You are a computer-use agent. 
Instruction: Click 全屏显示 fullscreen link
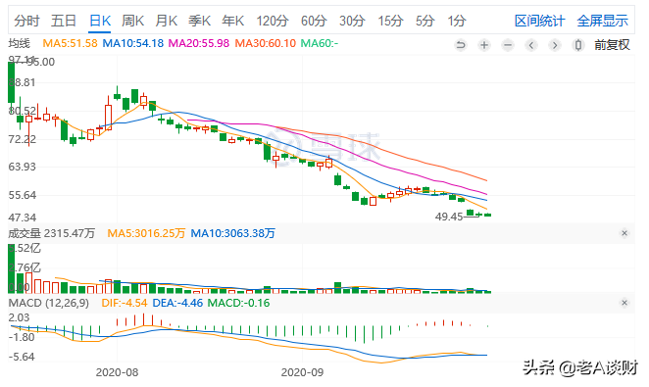point(602,21)
